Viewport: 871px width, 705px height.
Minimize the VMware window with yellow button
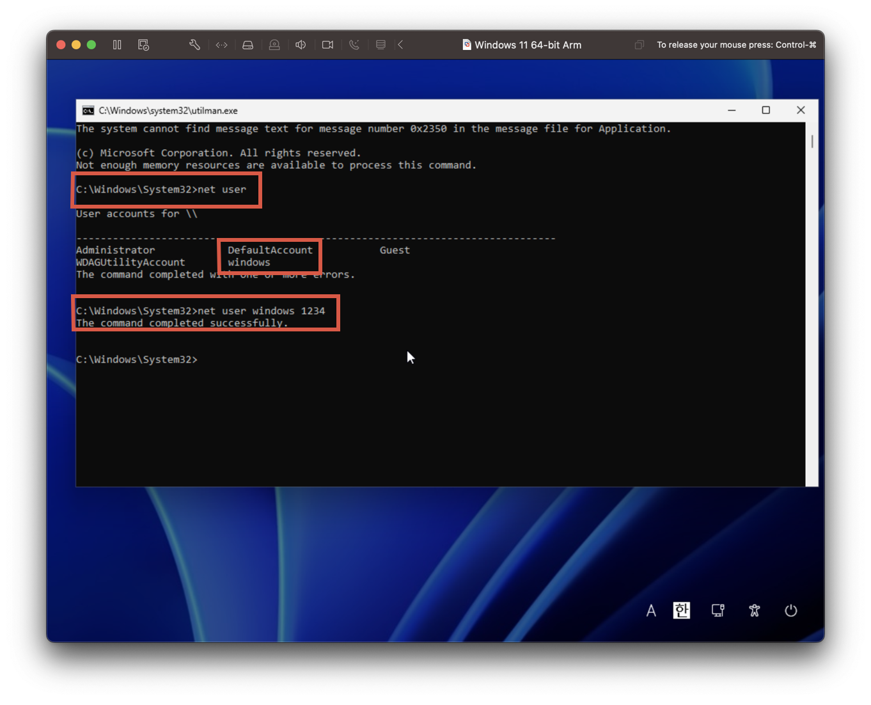coord(76,45)
